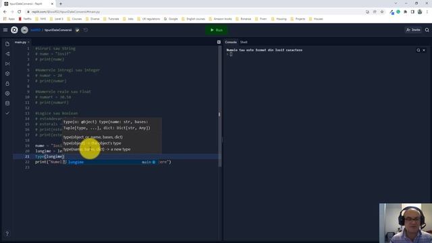The height and width of the screenshot is (243, 432).
Task: Open the Debugger sidebar icon
Action: 7,63
